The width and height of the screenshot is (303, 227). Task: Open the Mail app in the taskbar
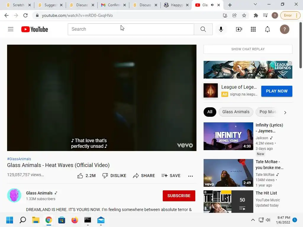pos(101,220)
